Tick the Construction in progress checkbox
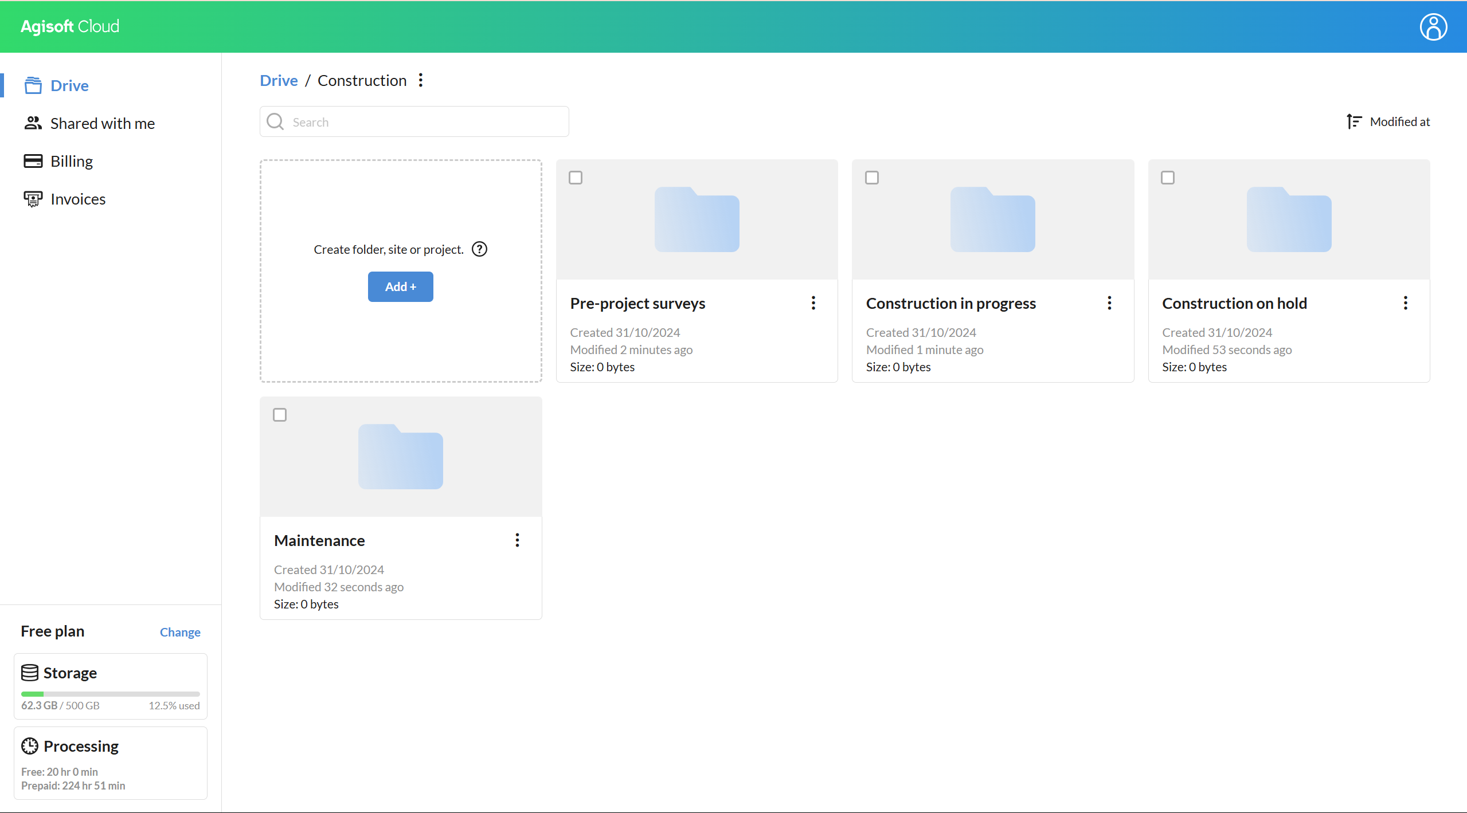Screen dimensions: 1467x813 click(x=871, y=178)
